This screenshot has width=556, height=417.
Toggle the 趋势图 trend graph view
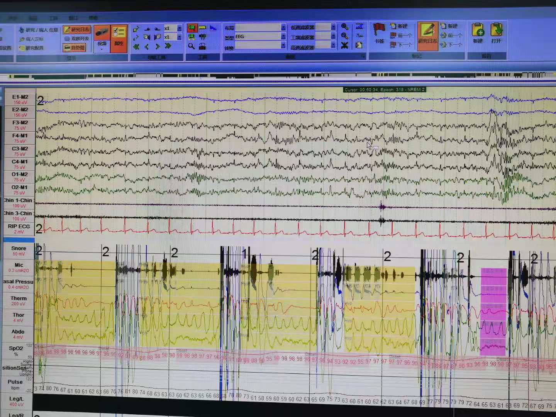tap(75, 47)
